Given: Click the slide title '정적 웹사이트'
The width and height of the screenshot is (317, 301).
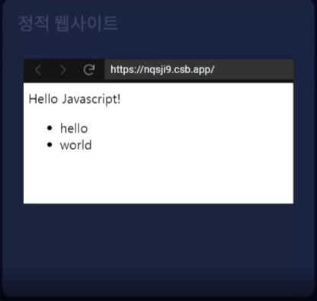Looking at the screenshot, I should (x=68, y=24).
